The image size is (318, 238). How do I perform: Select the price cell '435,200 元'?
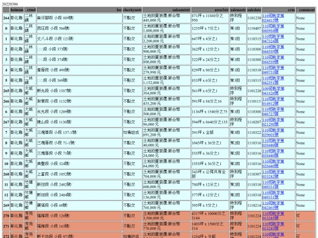[x=167, y=101]
